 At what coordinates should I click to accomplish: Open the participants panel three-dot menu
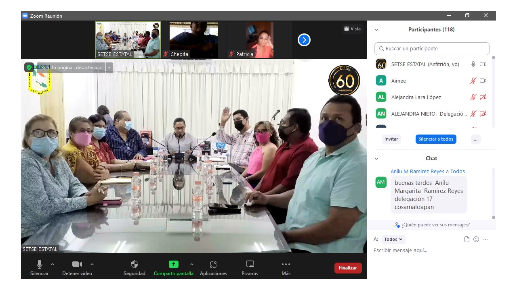(475, 139)
